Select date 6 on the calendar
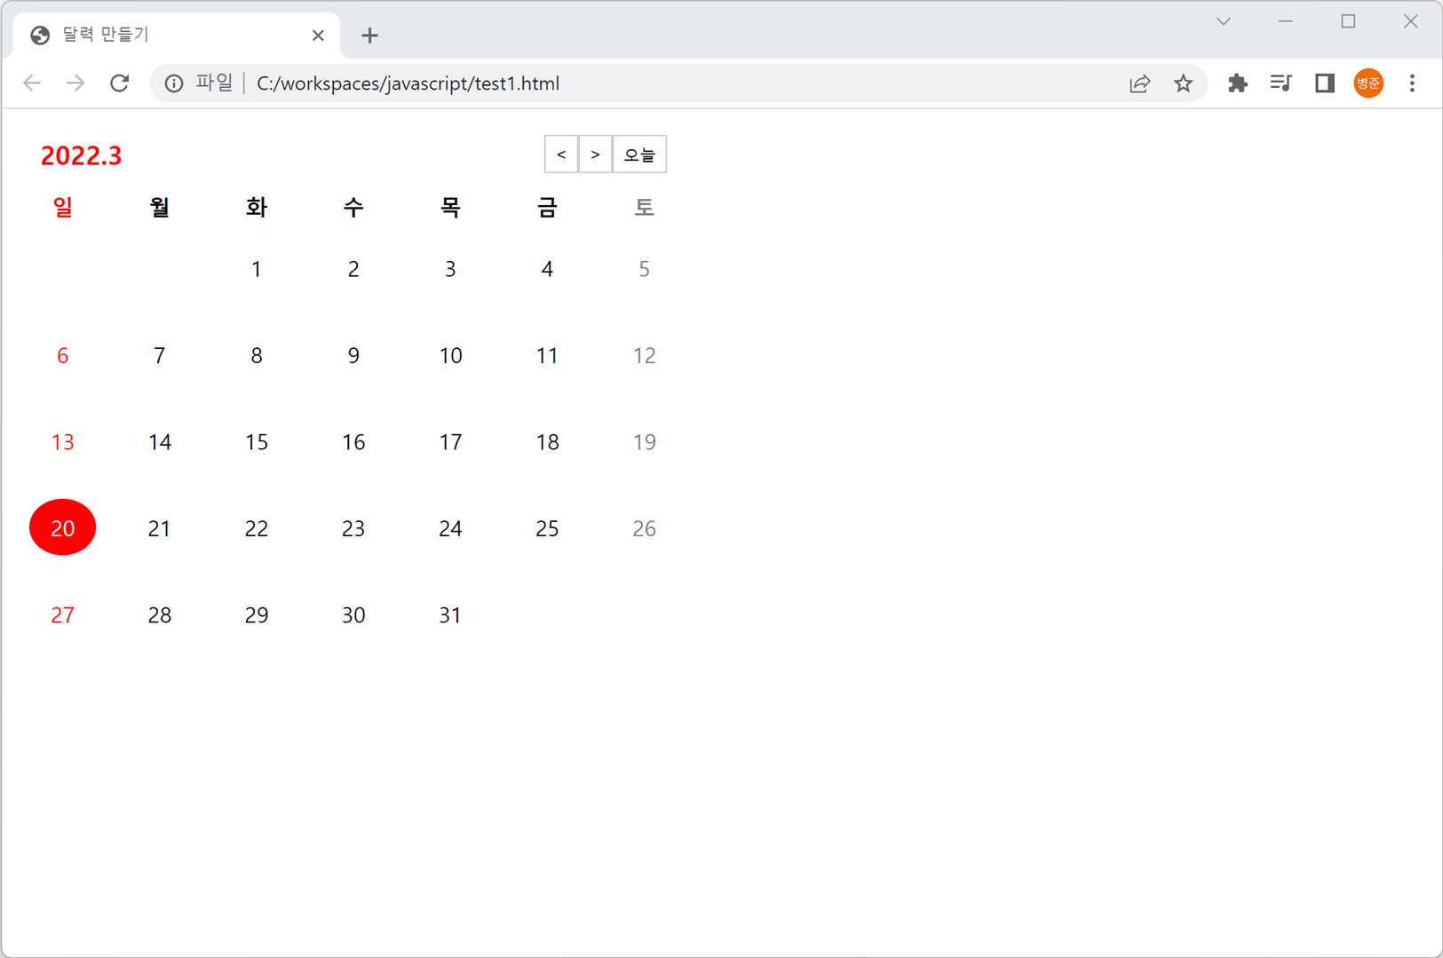The image size is (1443, 958). [x=62, y=356]
